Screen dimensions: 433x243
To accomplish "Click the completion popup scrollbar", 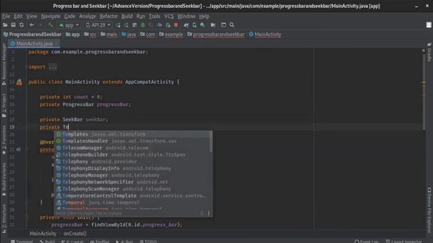I will (x=211, y=142).
